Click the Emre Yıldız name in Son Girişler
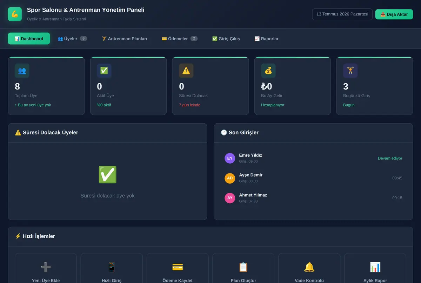The height and width of the screenshot is (283, 421). 250,155
